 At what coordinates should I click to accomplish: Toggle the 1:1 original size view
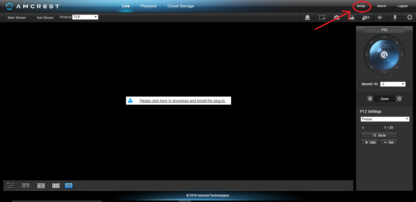pos(26,186)
